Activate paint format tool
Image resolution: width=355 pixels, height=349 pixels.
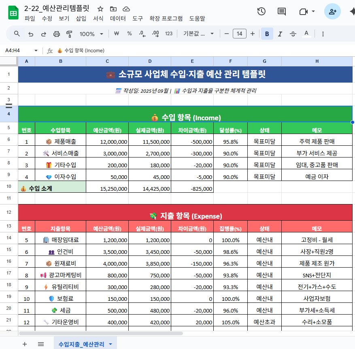69,34
